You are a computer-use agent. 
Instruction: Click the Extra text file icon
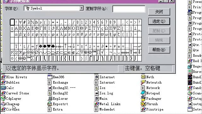click(50, 109)
